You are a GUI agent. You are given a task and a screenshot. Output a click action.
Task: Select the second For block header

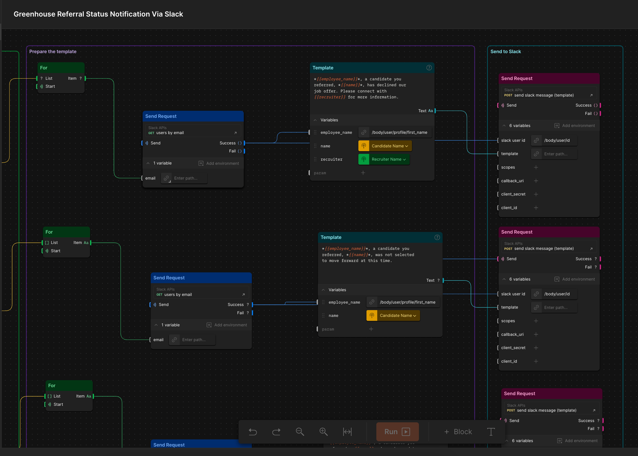66,232
